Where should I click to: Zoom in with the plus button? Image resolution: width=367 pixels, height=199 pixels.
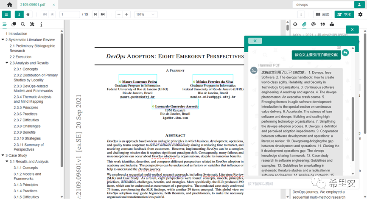click(x=126, y=14)
